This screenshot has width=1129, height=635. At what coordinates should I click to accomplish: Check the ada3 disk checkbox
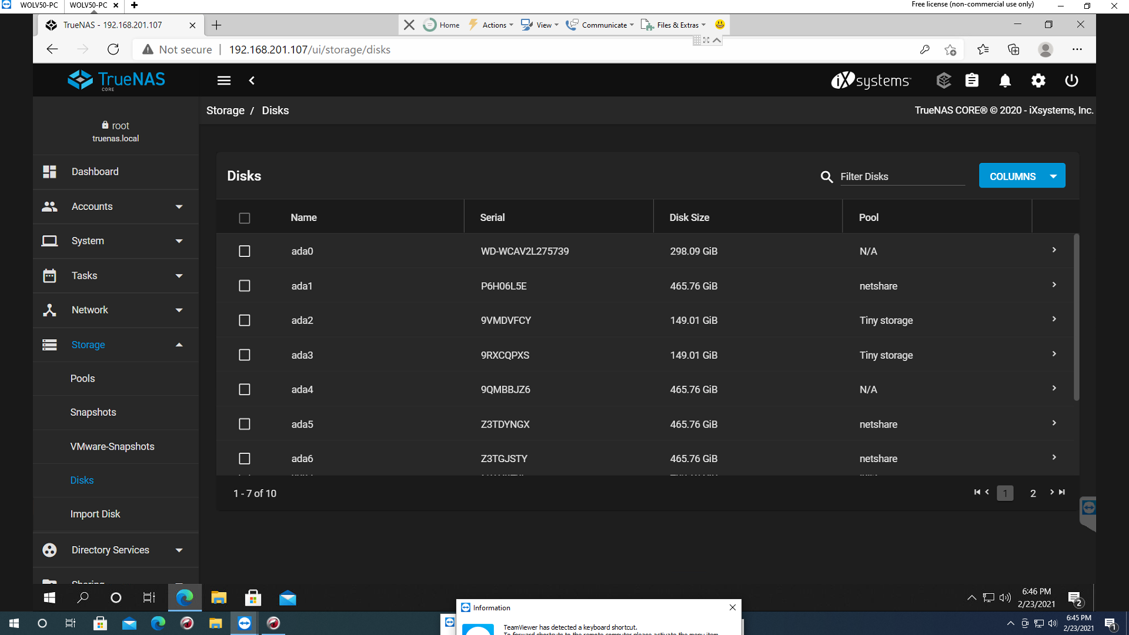click(245, 355)
